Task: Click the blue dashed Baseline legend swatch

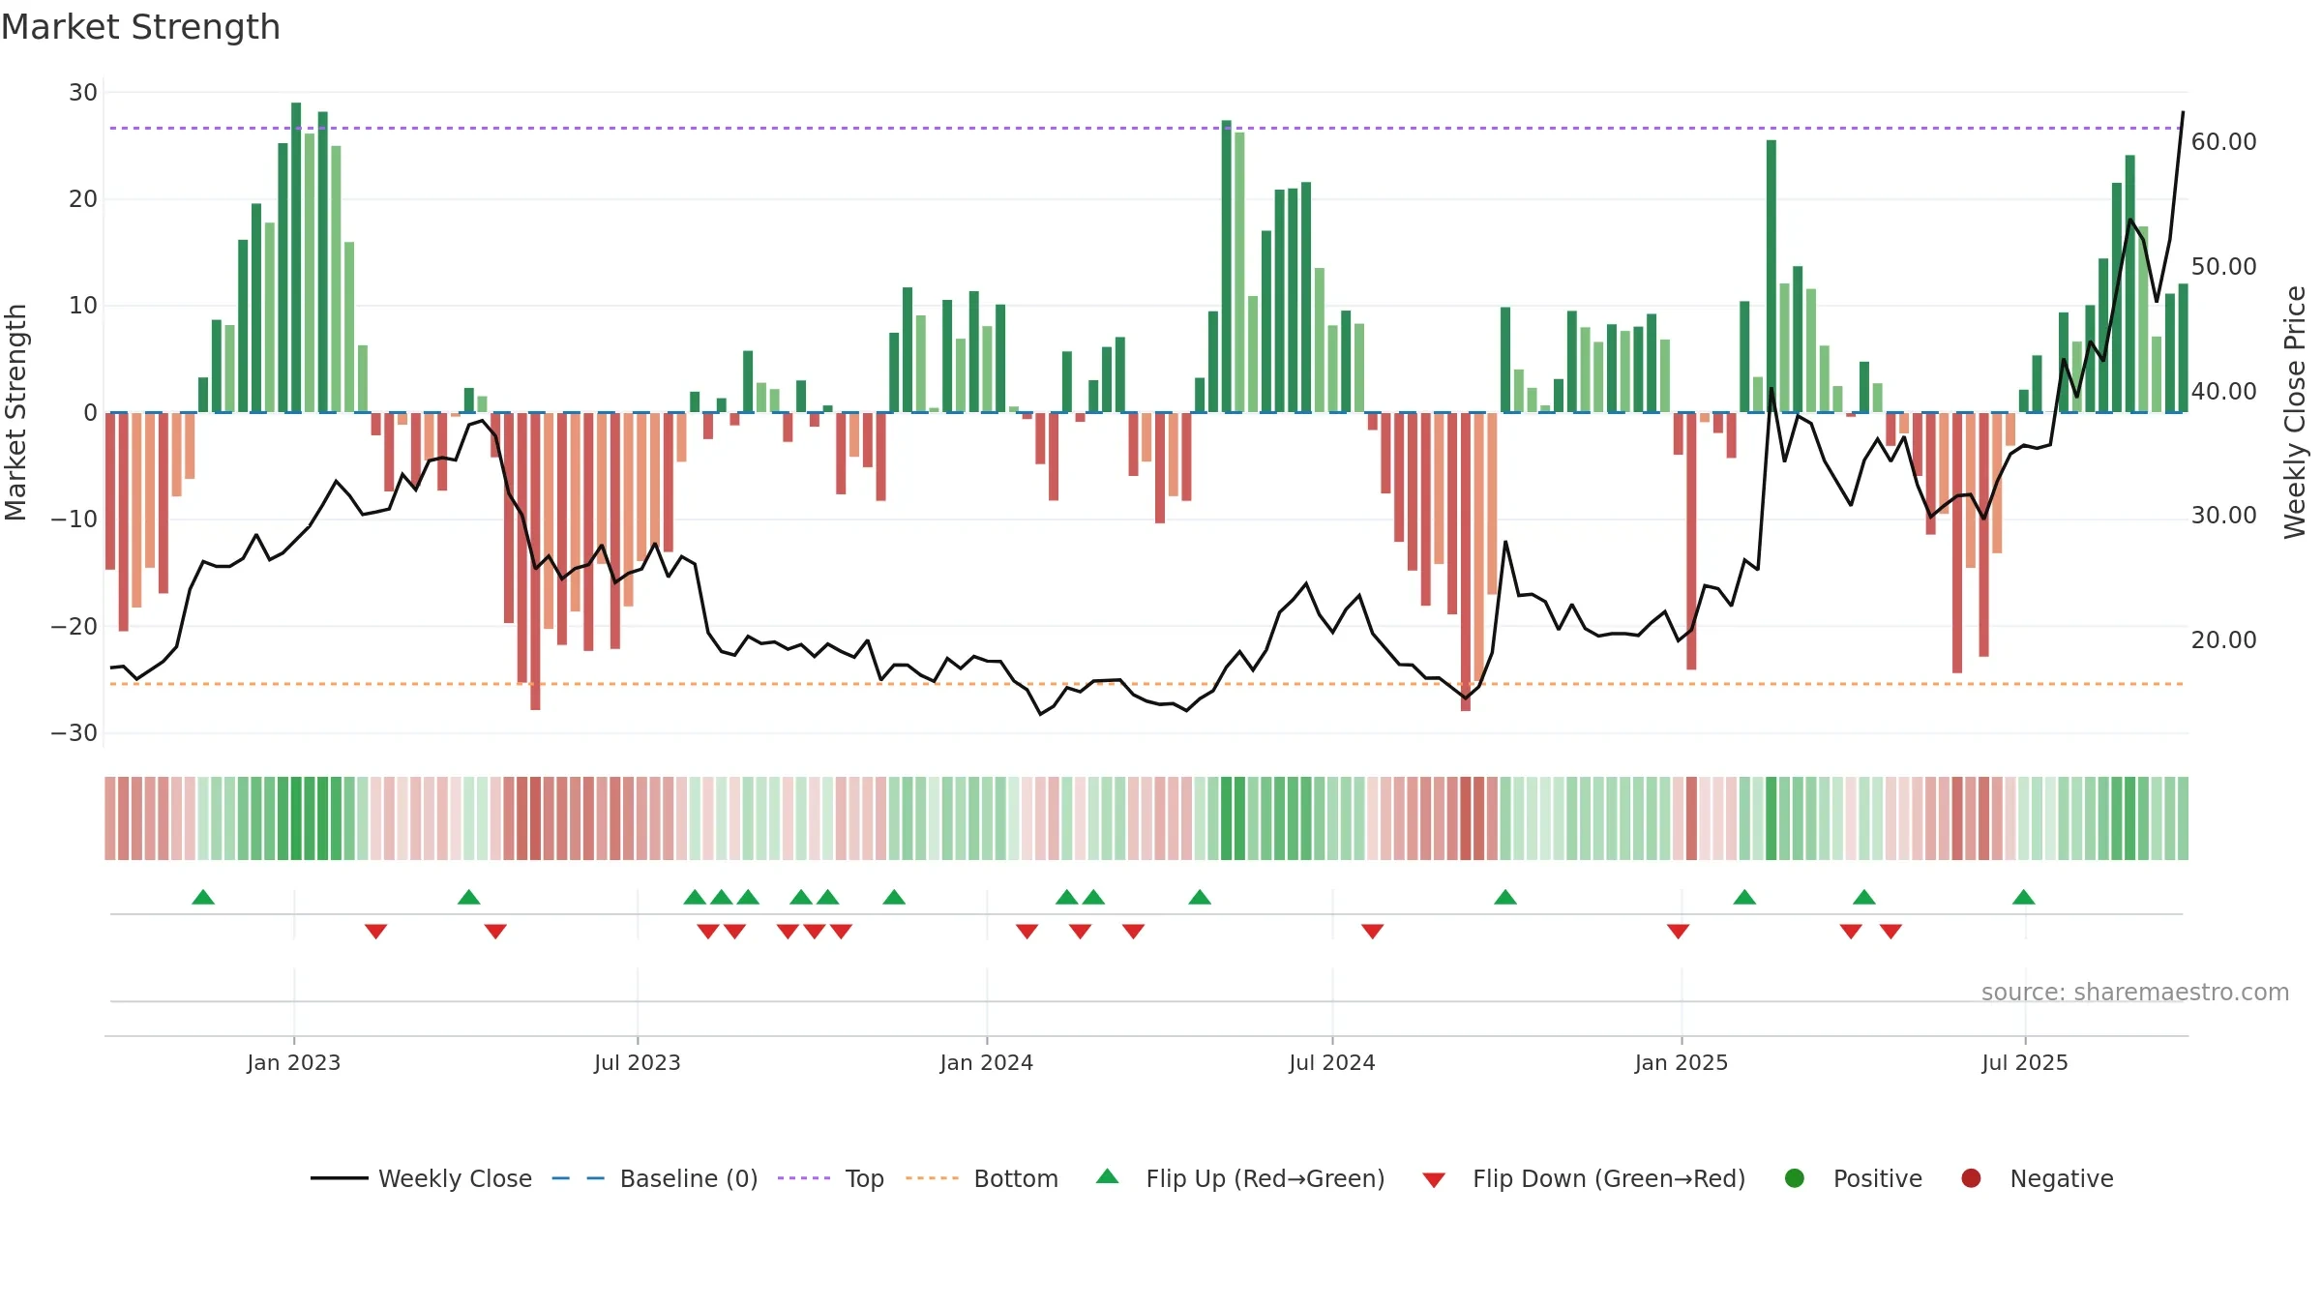Action: 579,1178
